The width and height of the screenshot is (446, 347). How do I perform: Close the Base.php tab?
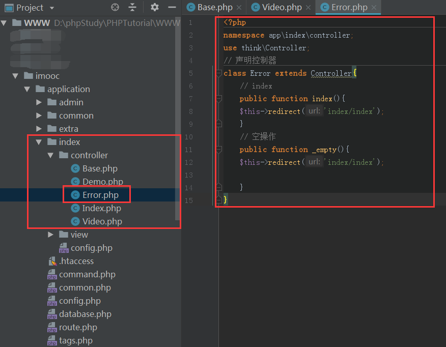click(x=239, y=8)
